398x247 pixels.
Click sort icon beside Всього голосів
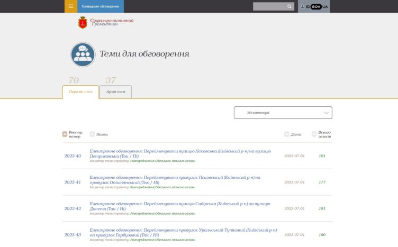(x=314, y=134)
